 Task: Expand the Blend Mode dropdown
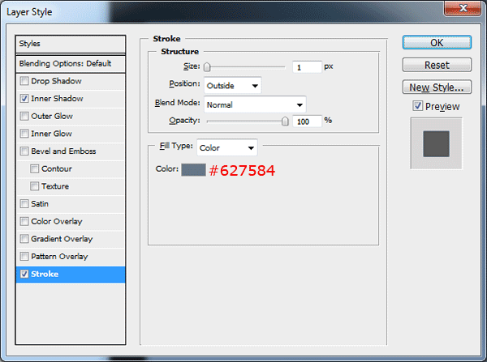coord(255,104)
